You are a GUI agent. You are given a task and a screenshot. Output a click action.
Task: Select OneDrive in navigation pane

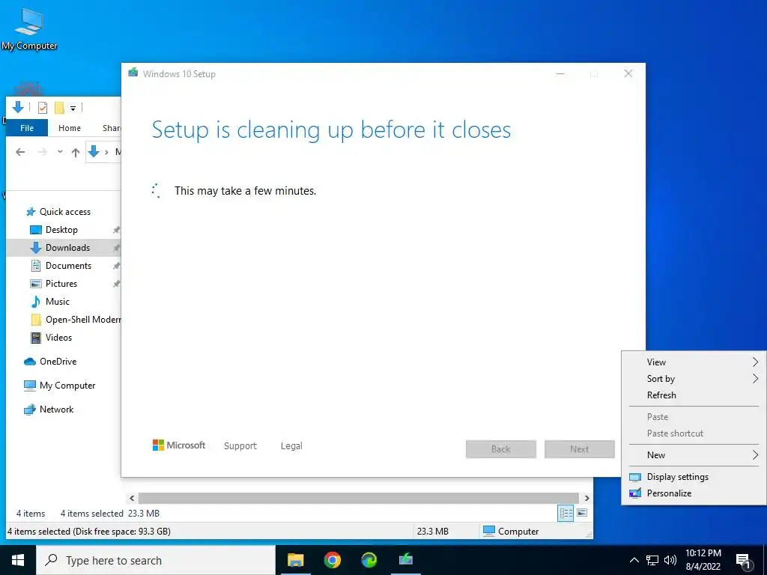[x=58, y=362]
